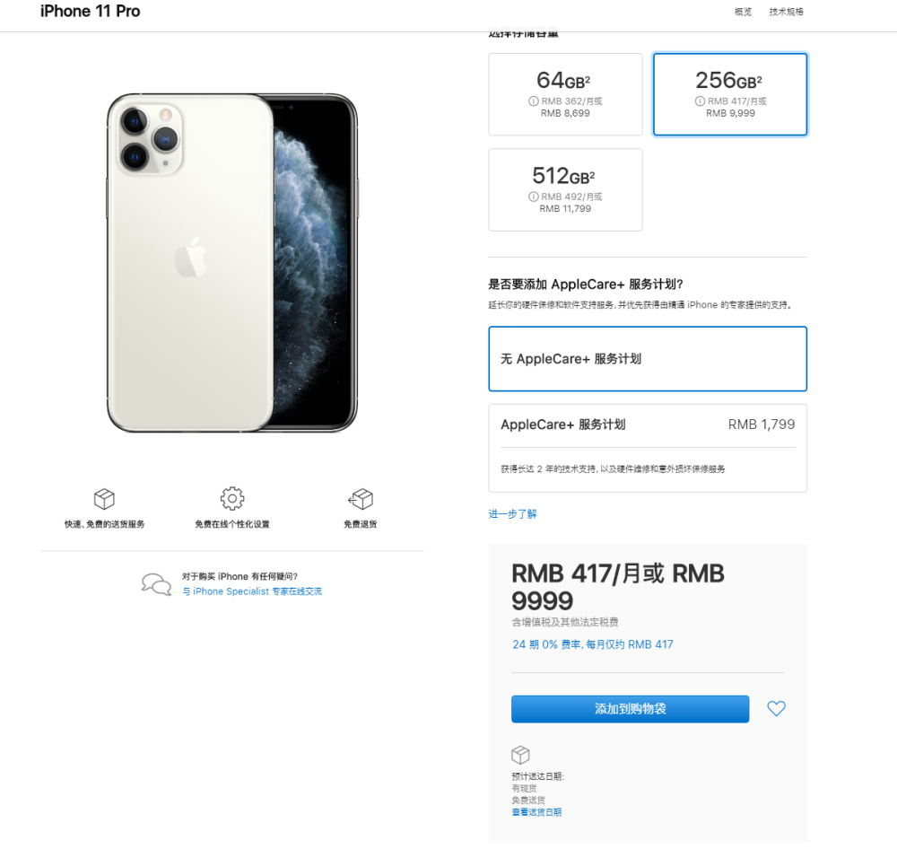Open the 24 期 0% 费率 installment link

click(x=592, y=644)
